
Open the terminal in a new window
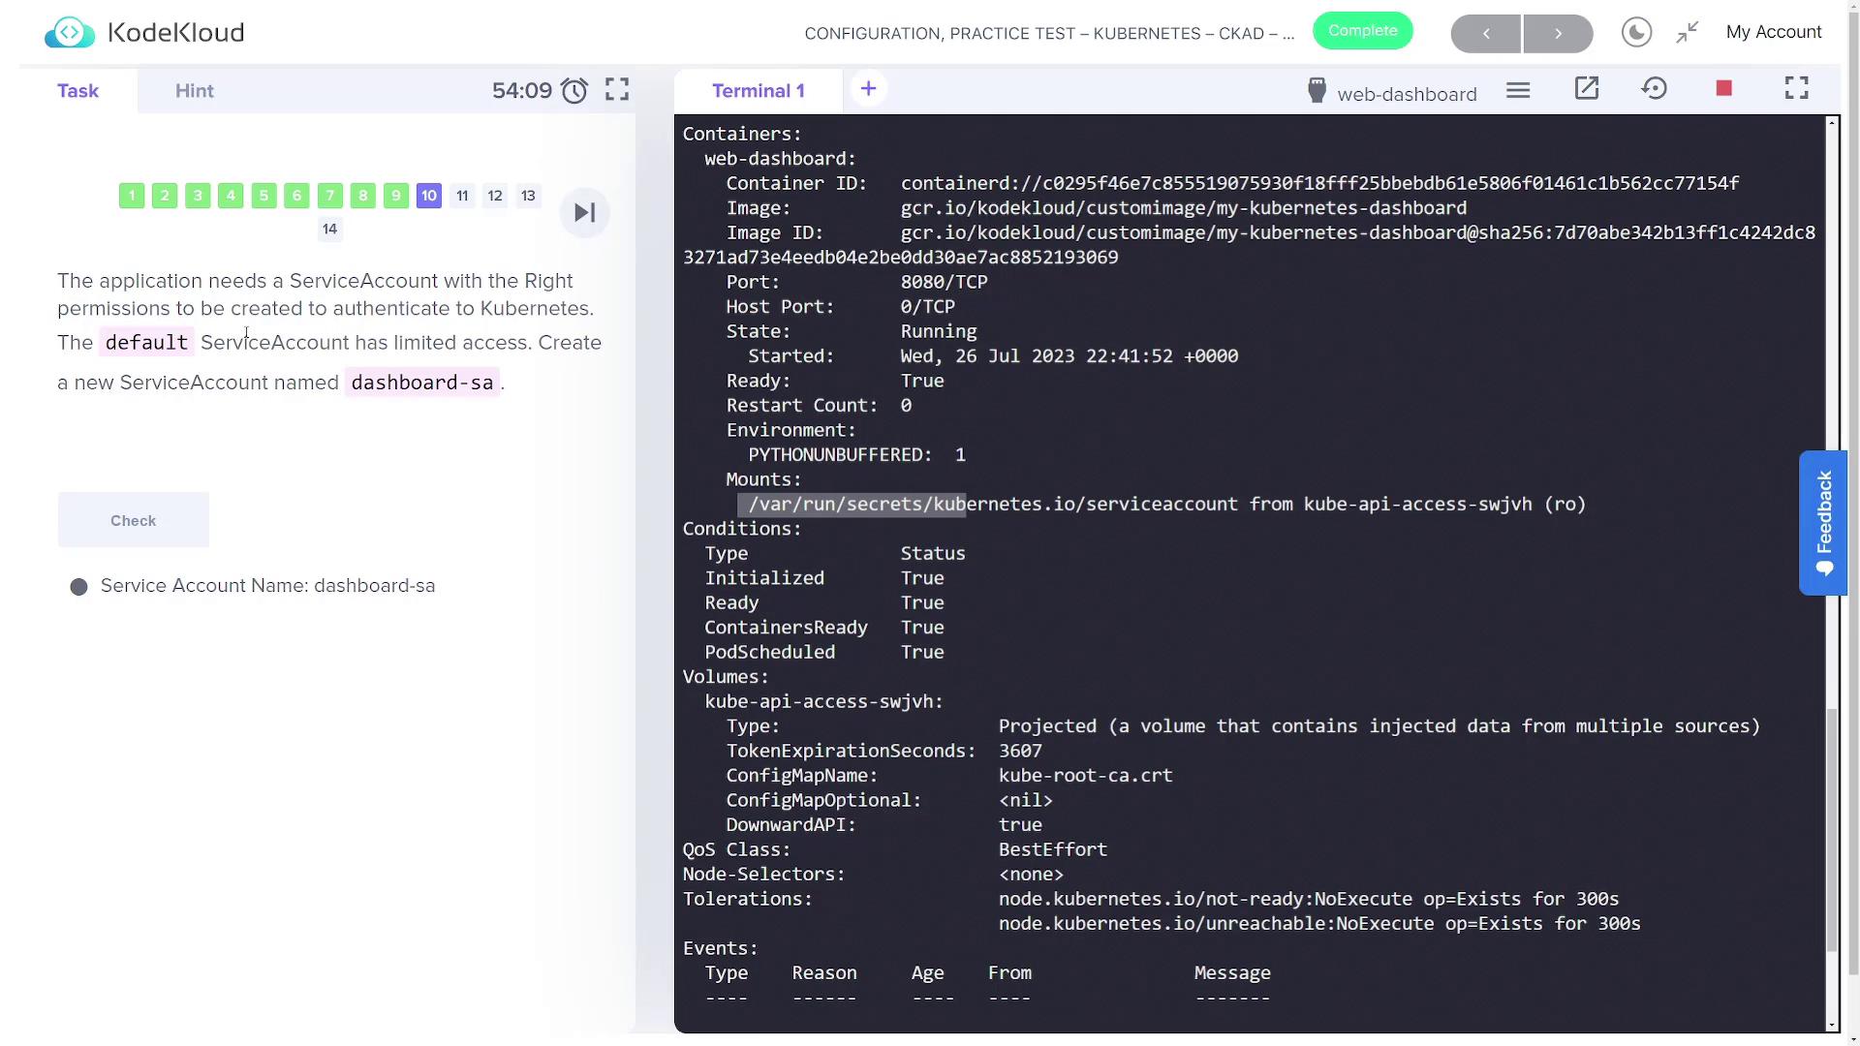pos(1586,89)
